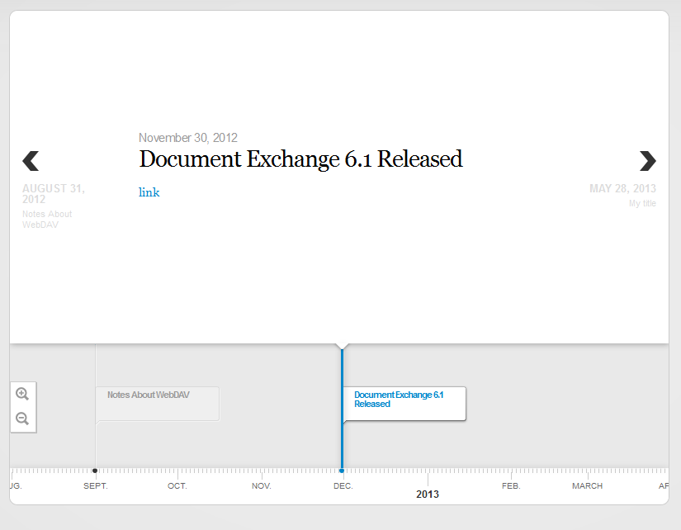Viewport: 681px width, 530px height.
Task: Zoom in on the timeline
Action: pos(22,394)
